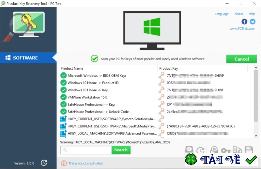Click the refresh clock toolbar icon
The width and height of the screenshot is (261, 169).
click(x=200, y=150)
